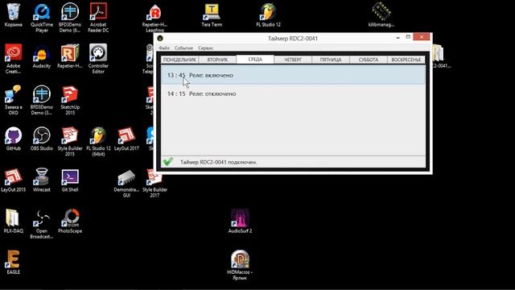This screenshot has height=290, width=515.
Task: Select the BFD3Demo Demo (3... desktop icon
Action: (x=42, y=95)
